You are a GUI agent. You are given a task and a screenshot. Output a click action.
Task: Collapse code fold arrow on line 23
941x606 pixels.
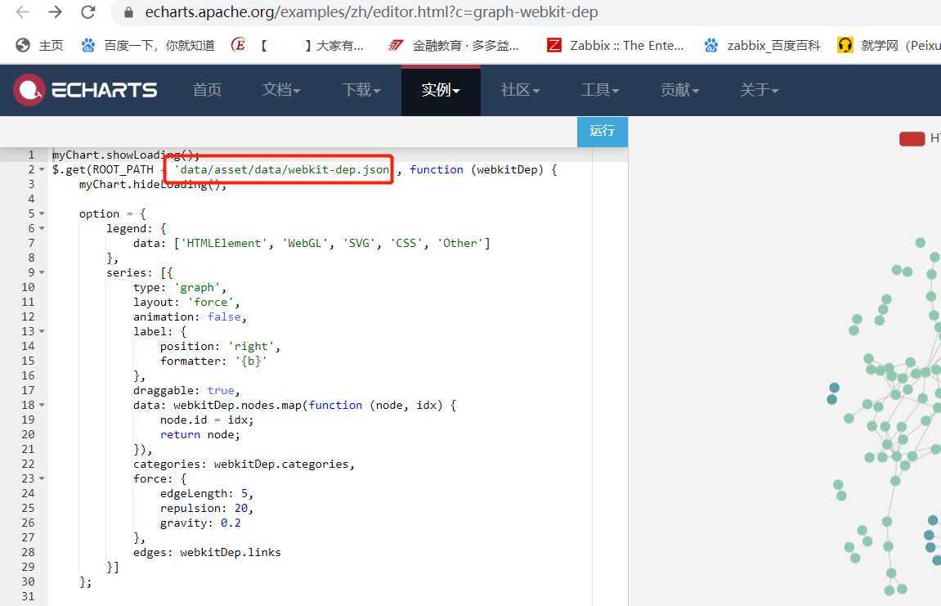click(x=42, y=478)
